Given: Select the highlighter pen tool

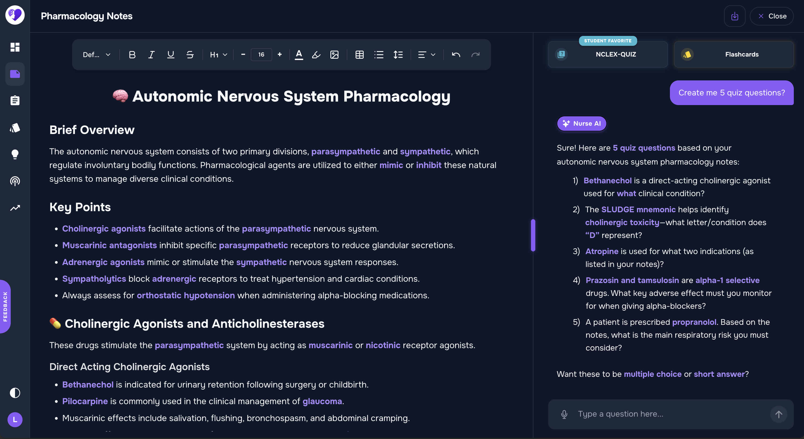Looking at the screenshot, I should 316,55.
